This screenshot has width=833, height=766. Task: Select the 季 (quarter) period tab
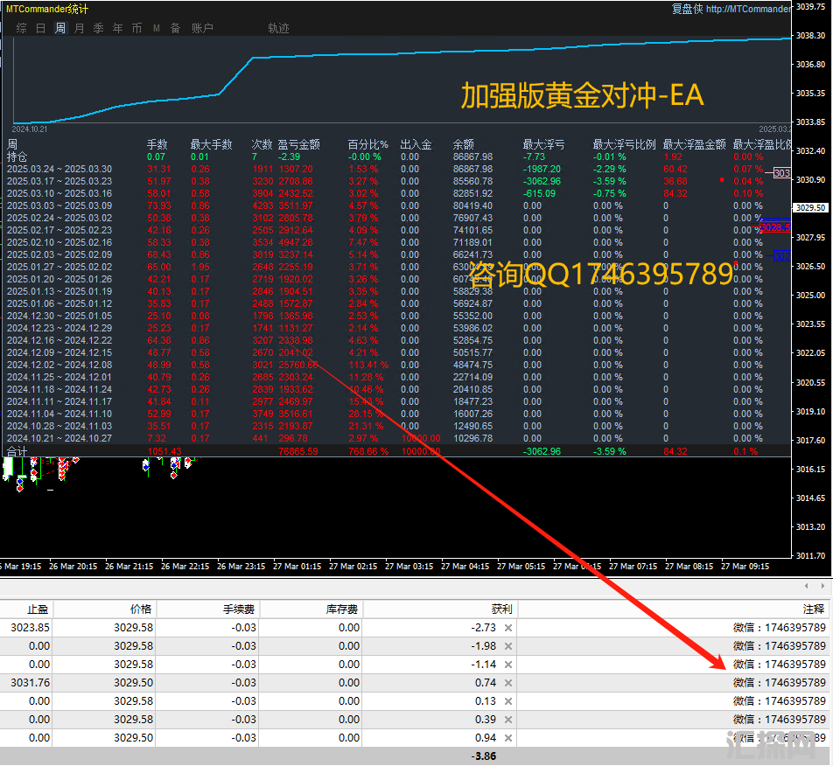coord(99,28)
